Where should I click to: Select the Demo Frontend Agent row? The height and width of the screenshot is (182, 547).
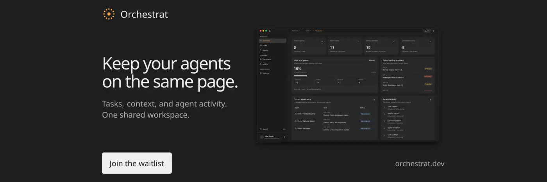coord(335,114)
